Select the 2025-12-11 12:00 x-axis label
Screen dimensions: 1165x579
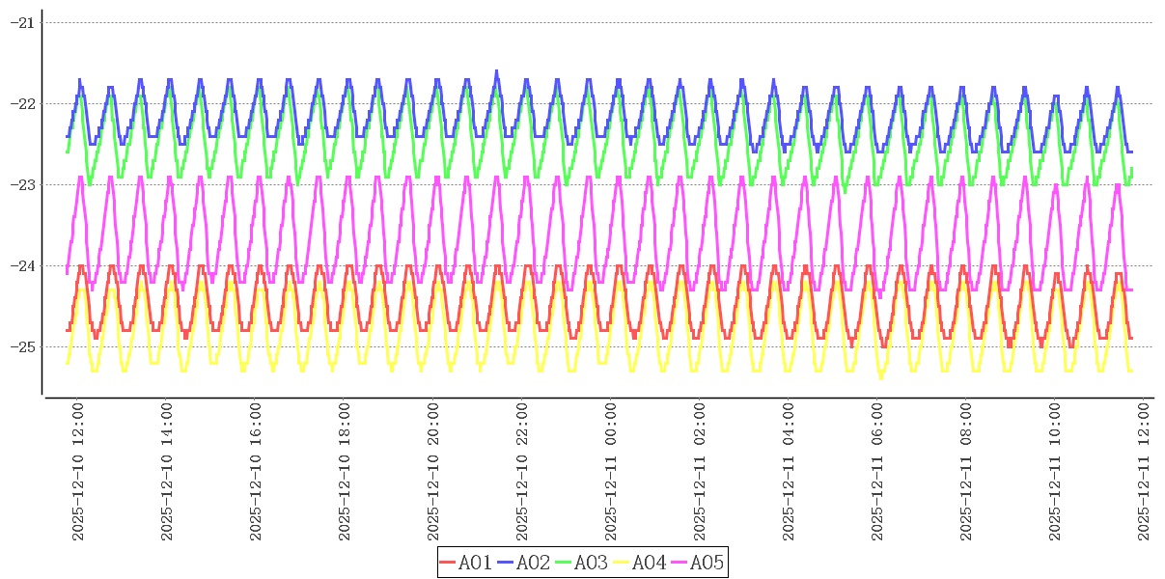click(x=1144, y=471)
